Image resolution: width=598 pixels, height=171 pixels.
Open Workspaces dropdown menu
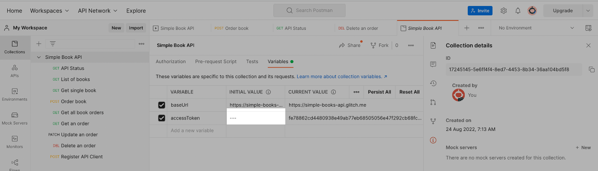point(50,11)
